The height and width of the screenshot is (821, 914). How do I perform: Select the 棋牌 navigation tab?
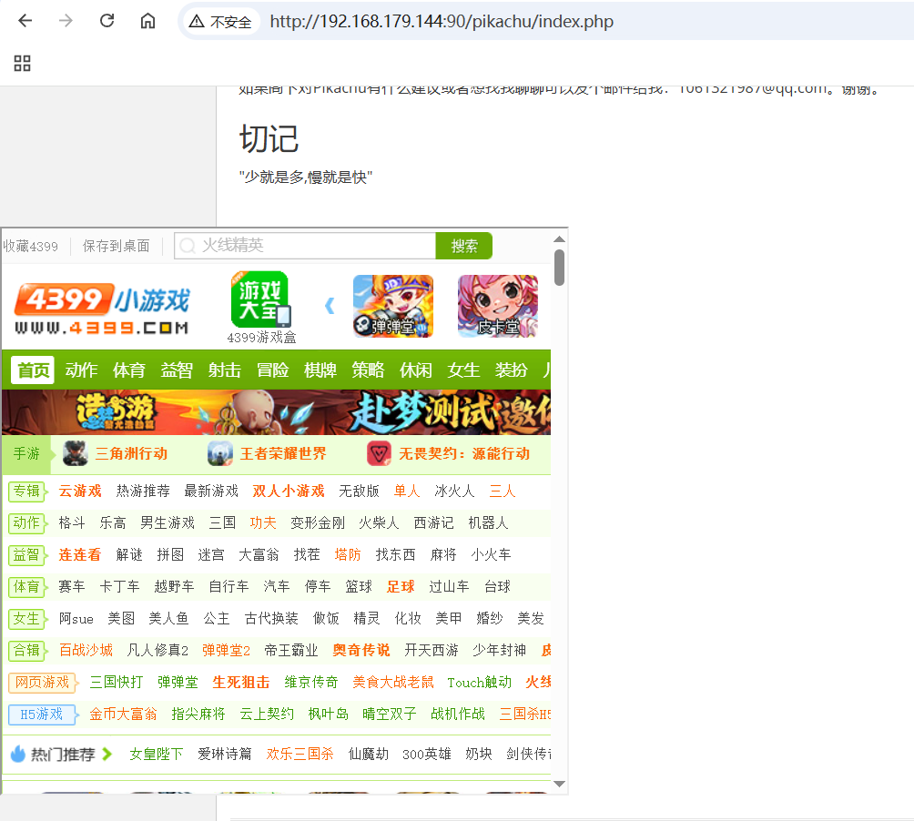coord(320,370)
